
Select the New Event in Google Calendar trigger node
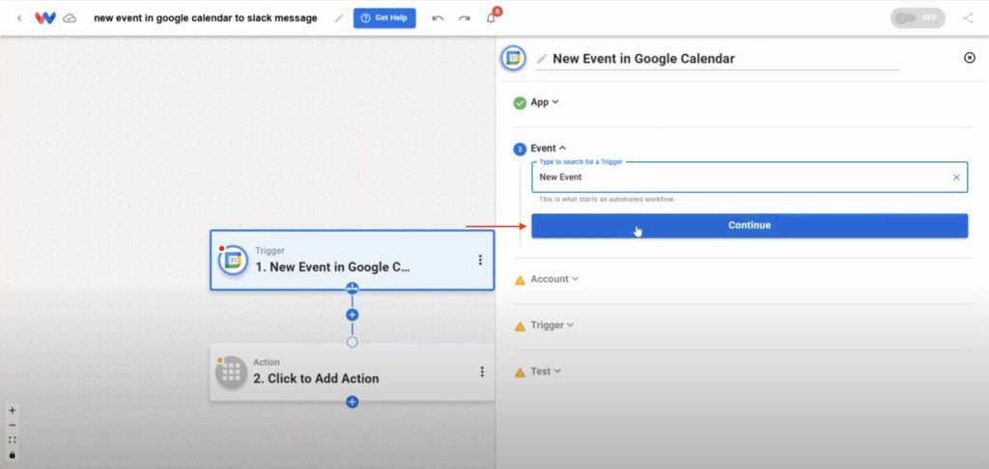pos(352,261)
